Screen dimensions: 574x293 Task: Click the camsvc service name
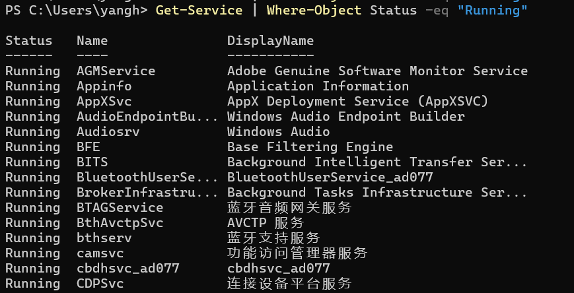pyautogui.click(x=100, y=253)
